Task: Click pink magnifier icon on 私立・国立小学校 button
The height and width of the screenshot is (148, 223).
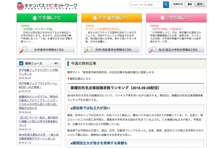Action: [153, 49]
